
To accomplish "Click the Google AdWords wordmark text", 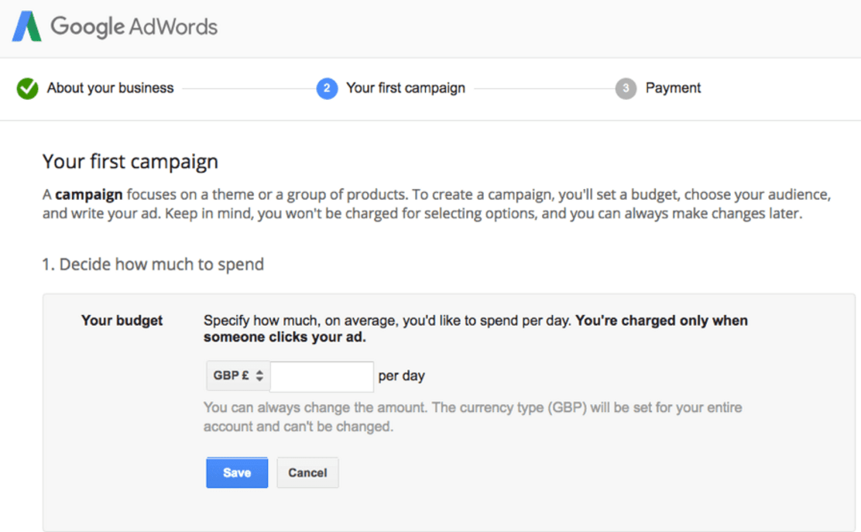I will 134,27.
